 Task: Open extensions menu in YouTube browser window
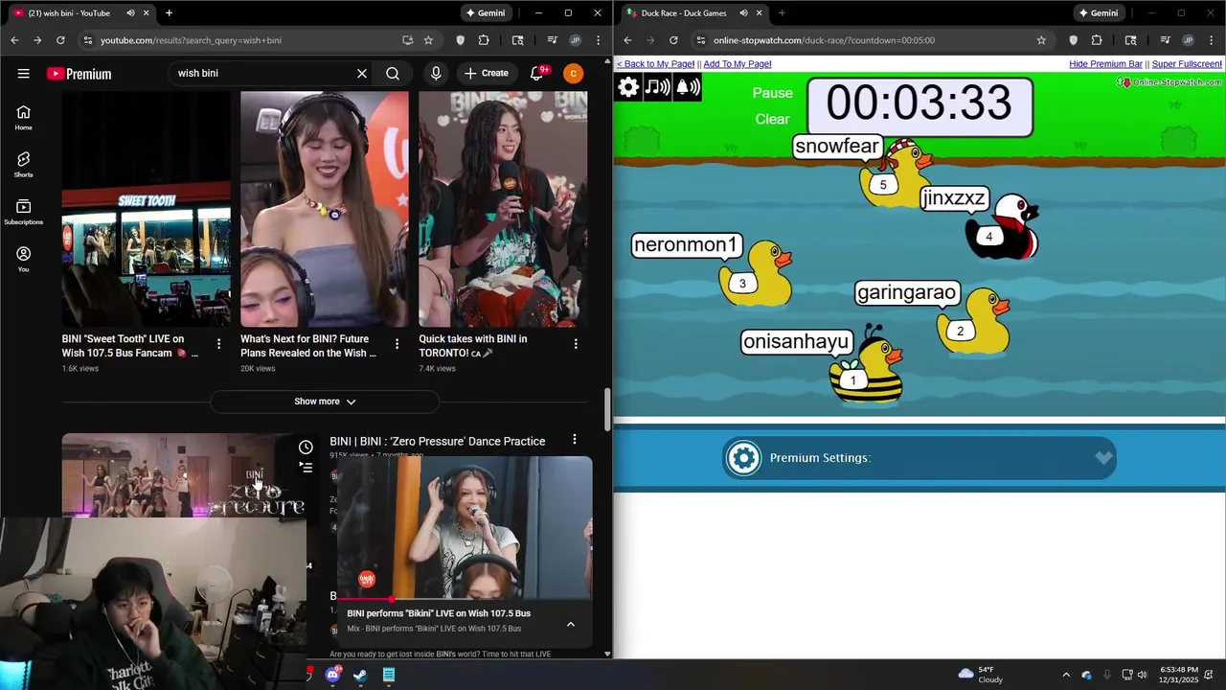pos(484,40)
